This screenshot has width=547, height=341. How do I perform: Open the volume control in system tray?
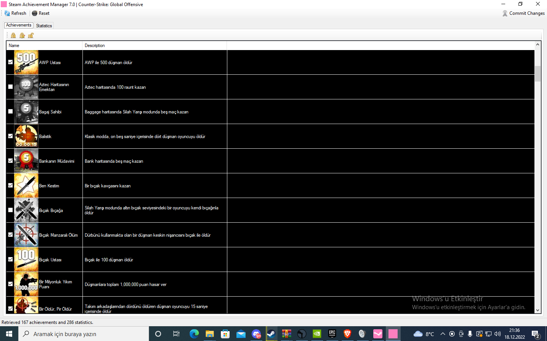point(498,334)
